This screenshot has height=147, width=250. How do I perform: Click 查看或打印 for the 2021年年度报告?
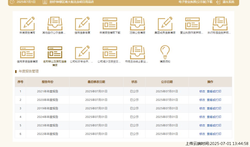(x=214, y=91)
